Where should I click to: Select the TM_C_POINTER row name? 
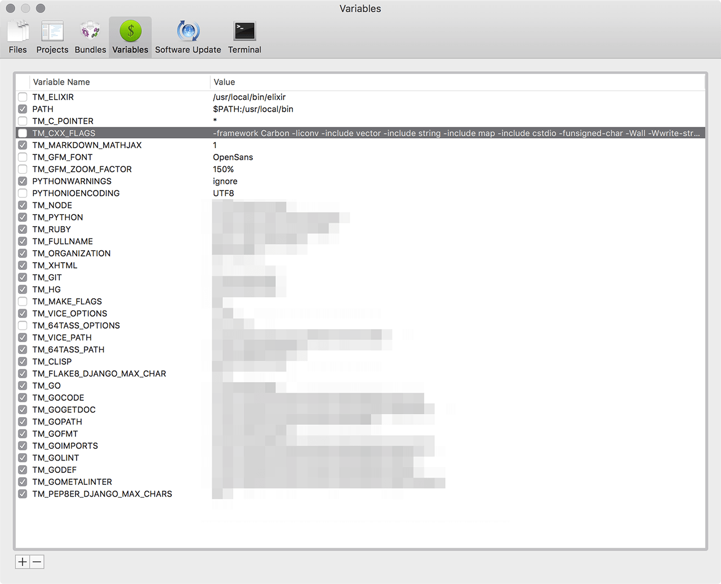(63, 121)
